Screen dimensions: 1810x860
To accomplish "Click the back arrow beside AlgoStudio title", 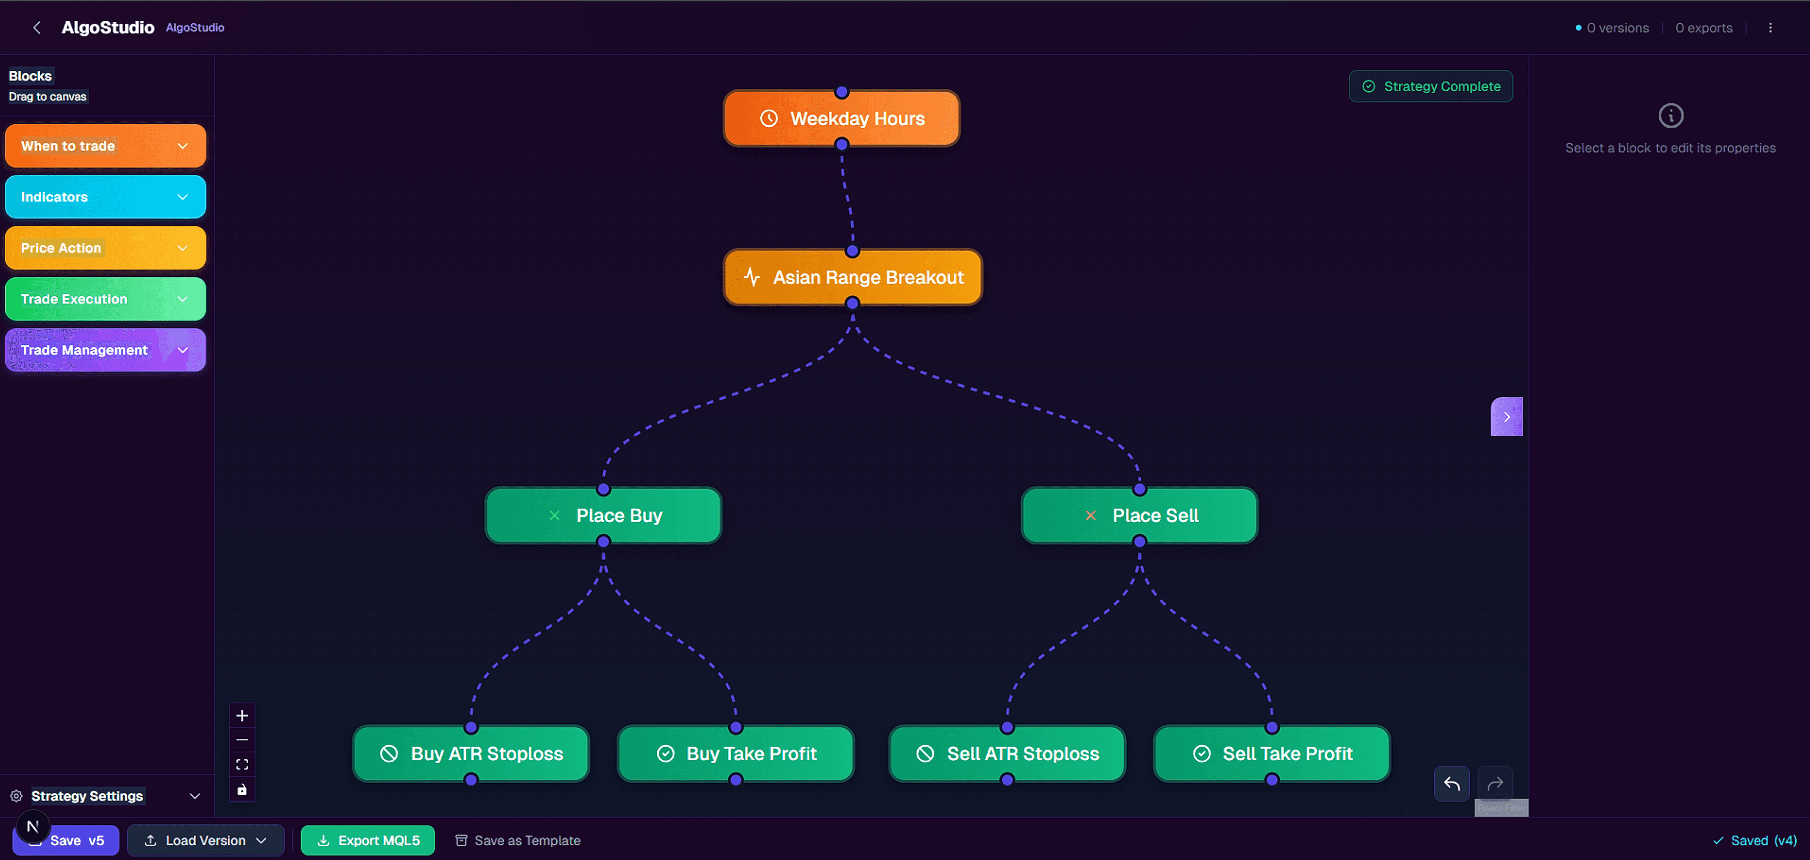I will tap(36, 27).
